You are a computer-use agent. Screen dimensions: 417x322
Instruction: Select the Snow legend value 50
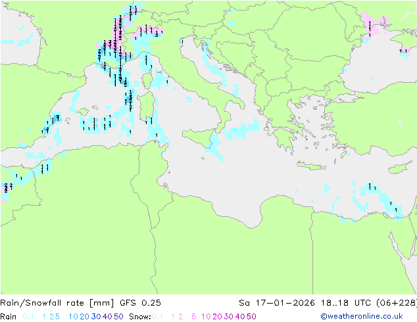coord(251,317)
